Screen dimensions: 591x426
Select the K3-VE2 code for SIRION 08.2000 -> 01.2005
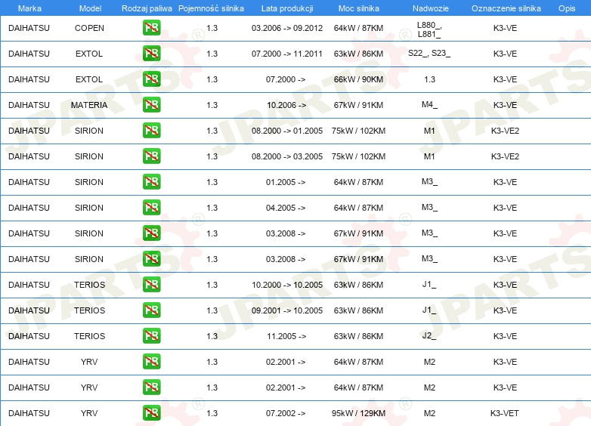pyautogui.click(x=505, y=131)
